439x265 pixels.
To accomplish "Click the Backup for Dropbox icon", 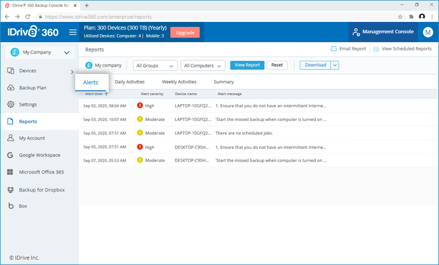I will click(10, 189).
